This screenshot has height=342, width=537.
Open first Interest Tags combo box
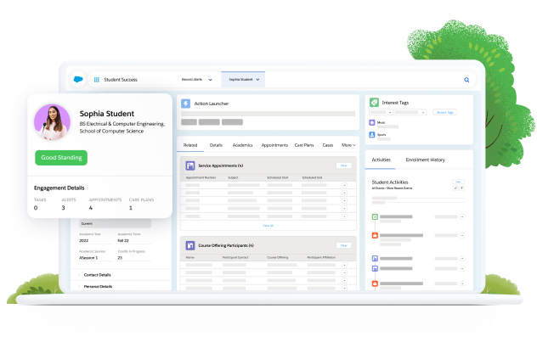pyautogui.click(x=381, y=112)
